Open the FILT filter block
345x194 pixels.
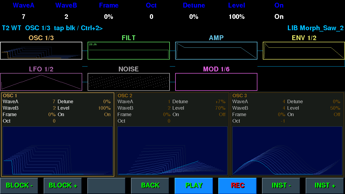pyautogui.click(x=129, y=51)
